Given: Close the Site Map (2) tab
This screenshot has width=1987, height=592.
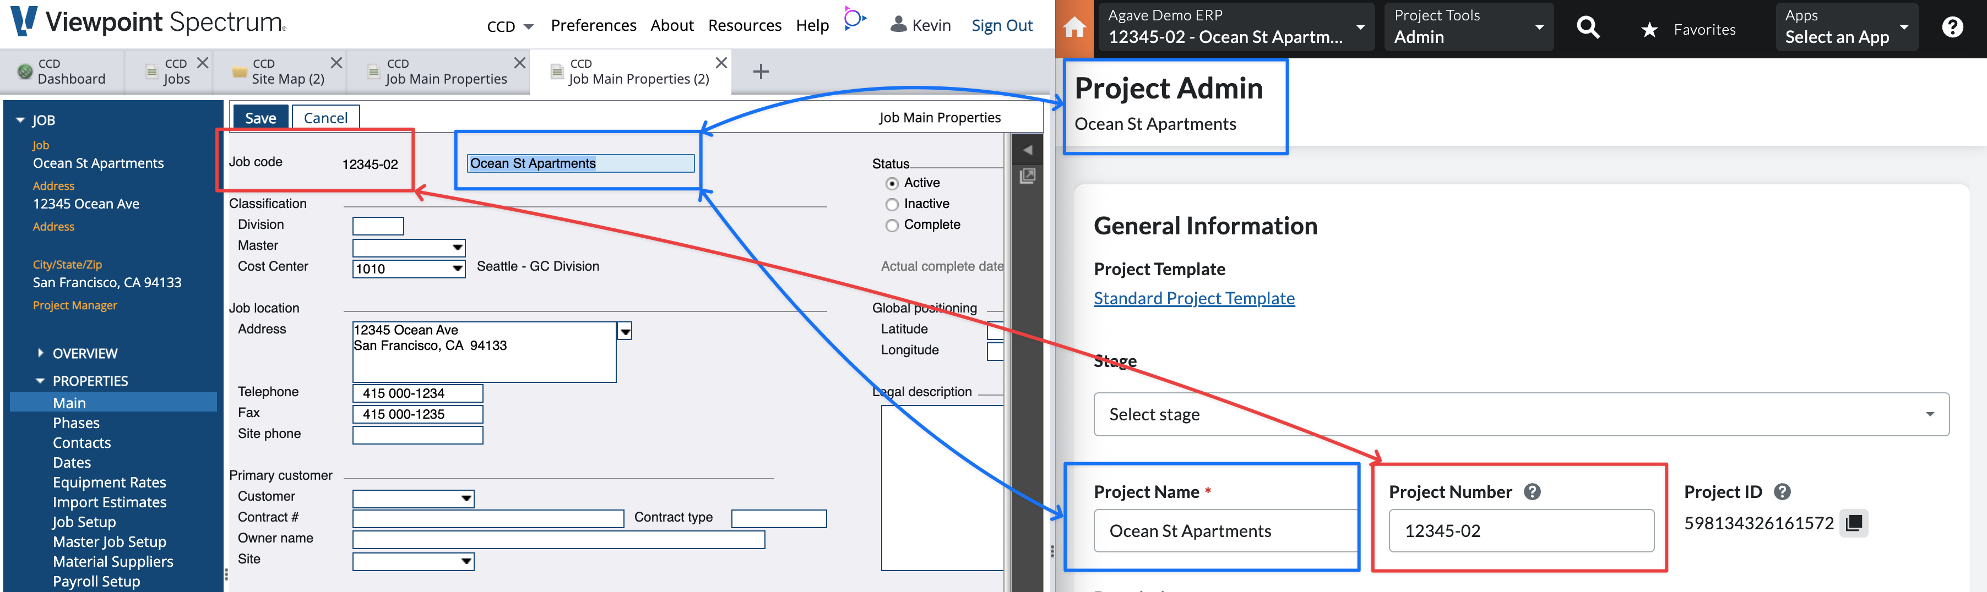Looking at the screenshot, I should (x=336, y=62).
